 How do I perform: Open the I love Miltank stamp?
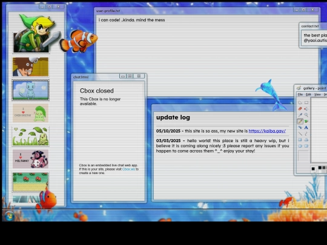pyautogui.click(x=30, y=158)
